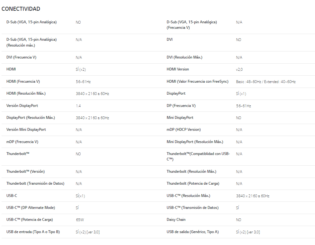Click the CONECTIVIDAD section heading
The width and height of the screenshot is (315, 245).
point(21,9)
